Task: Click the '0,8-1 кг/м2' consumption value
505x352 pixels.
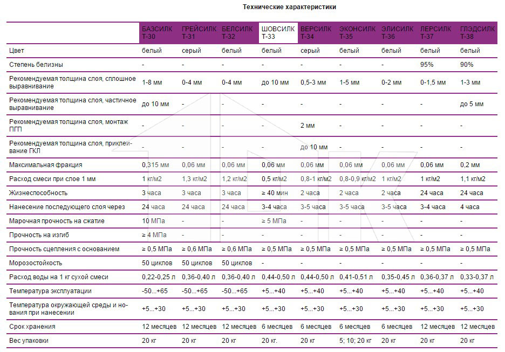Action: (x=316, y=179)
